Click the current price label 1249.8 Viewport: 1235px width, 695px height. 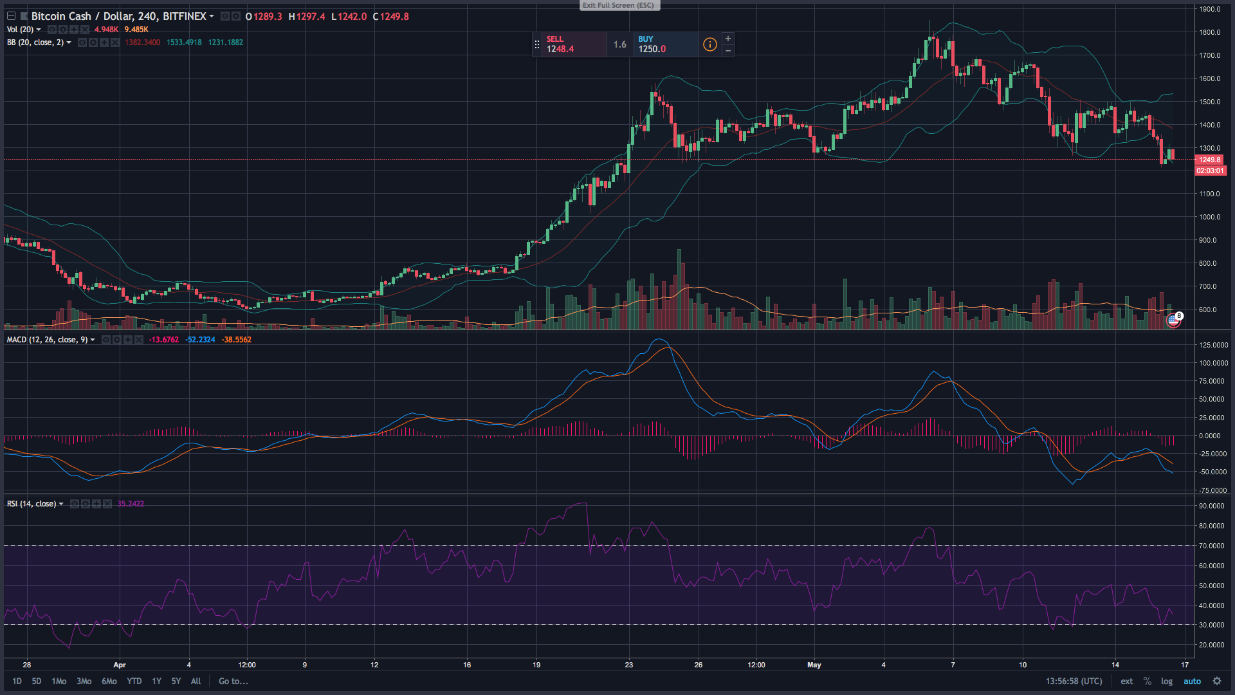1210,160
